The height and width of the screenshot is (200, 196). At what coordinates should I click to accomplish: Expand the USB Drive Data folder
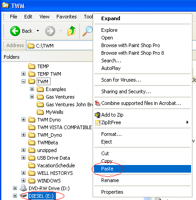[x=23, y=157]
